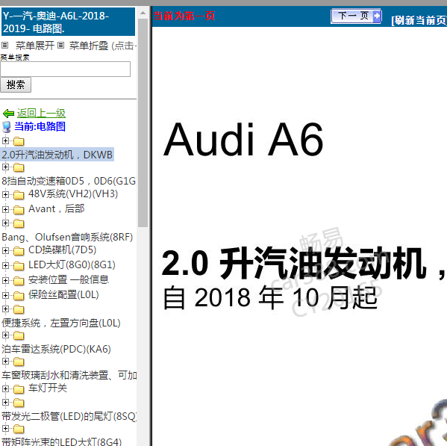Click the folder icon above 带矩阵光束的LED大灯
The image size is (447, 446).
click(19, 429)
